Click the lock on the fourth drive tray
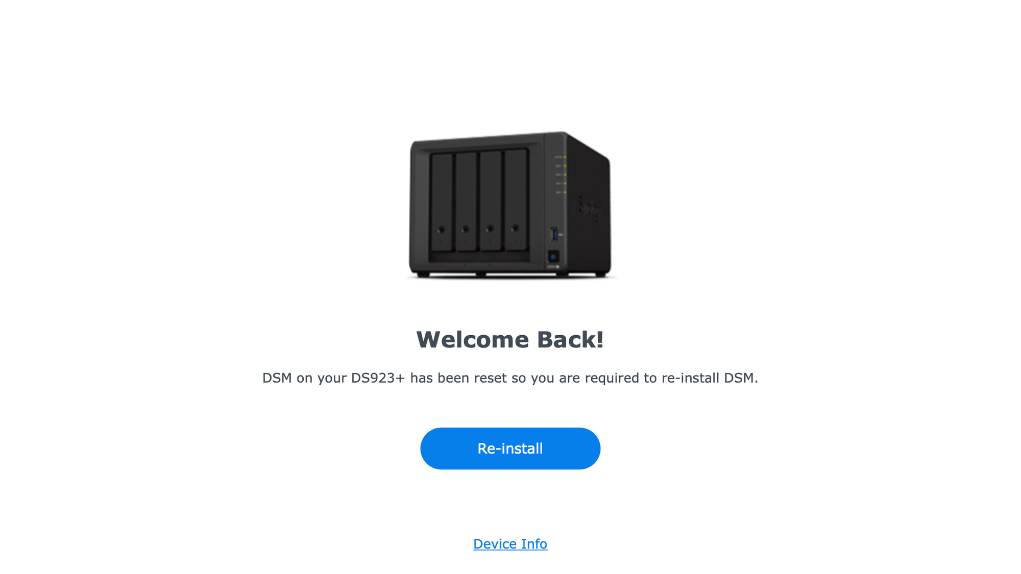The width and height of the screenshot is (1021, 574). pyautogui.click(x=515, y=228)
